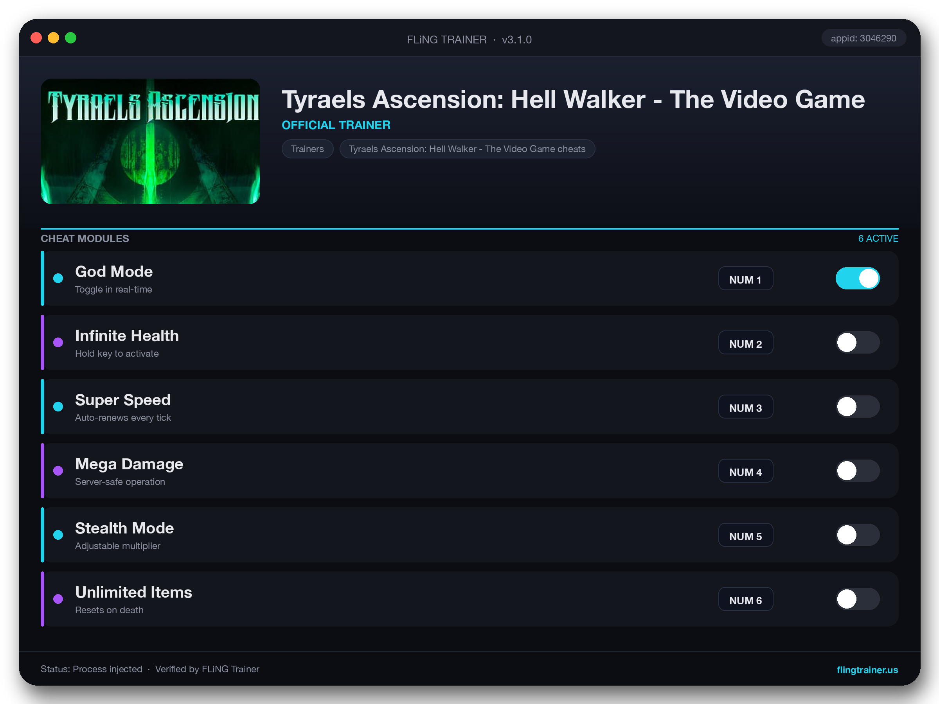Open the Hell Walker cheats tag chip
Image resolution: width=939 pixels, height=704 pixels.
[x=467, y=149]
